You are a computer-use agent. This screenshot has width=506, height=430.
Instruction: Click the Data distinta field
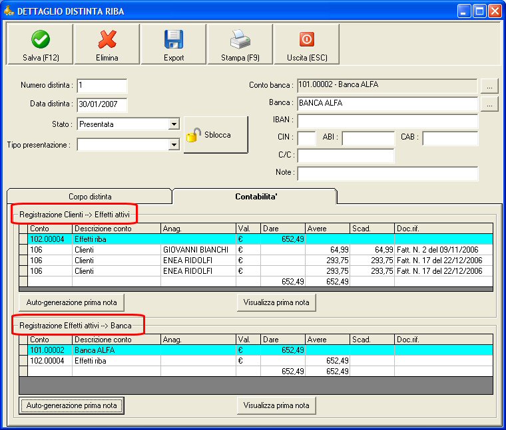tap(101, 104)
